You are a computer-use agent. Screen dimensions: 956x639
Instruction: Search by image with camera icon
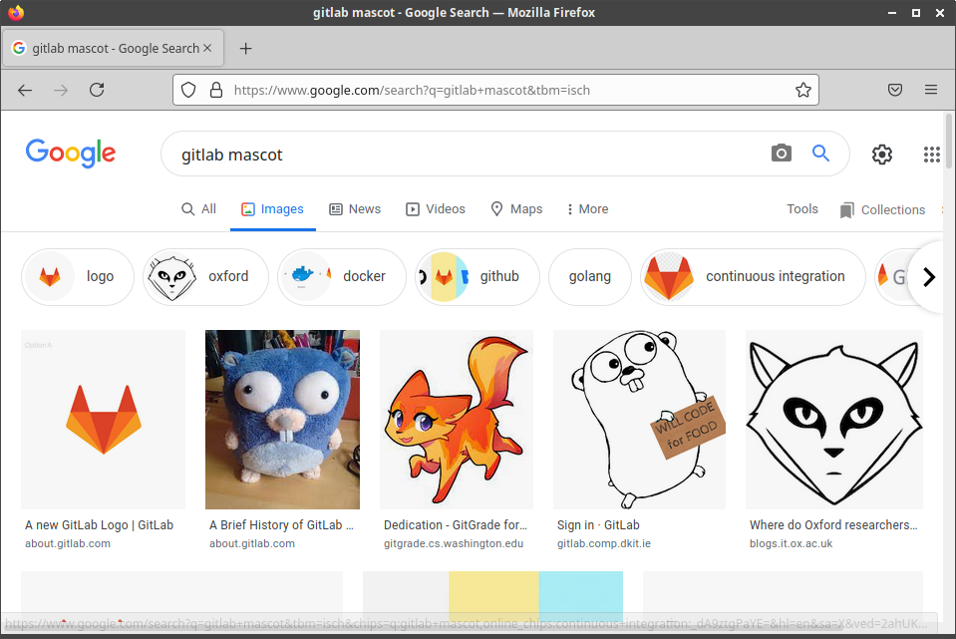[x=781, y=154]
